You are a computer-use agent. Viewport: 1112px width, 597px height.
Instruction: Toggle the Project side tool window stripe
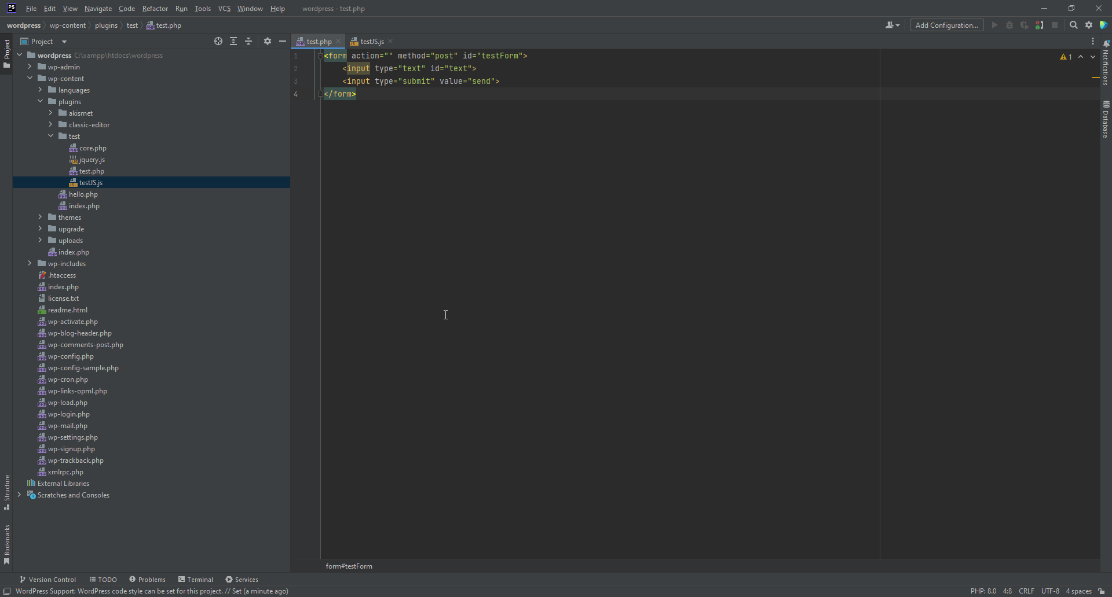pyautogui.click(x=6, y=54)
